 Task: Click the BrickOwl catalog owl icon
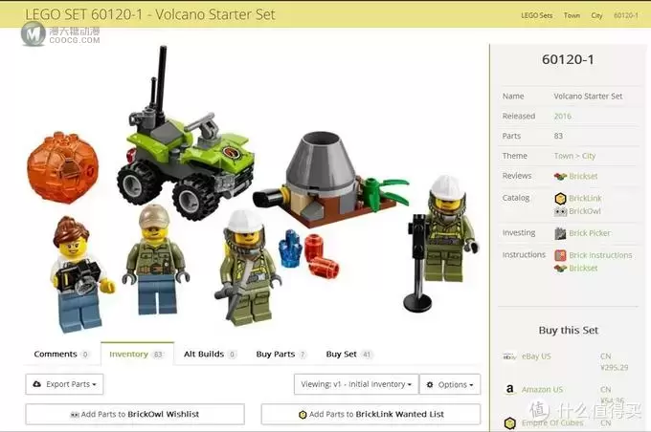[560, 212]
